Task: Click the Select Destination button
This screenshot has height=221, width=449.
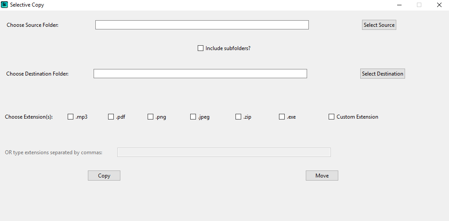Action: [382, 74]
